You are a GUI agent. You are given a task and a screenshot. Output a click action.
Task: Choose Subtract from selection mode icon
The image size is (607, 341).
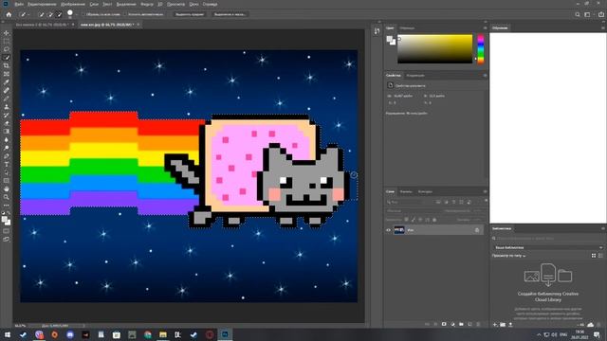[59, 14]
